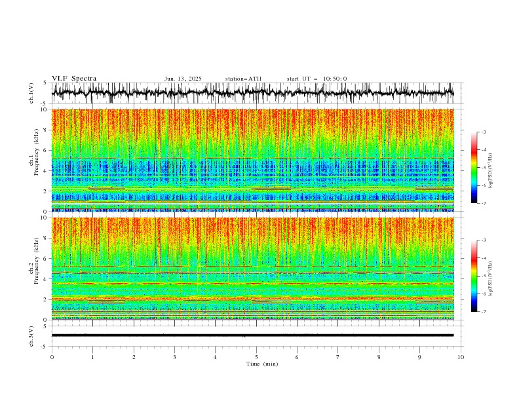The width and height of the screenshot is (519, 401).
Task: Click time axis tick label "9"
Action: 419,357
